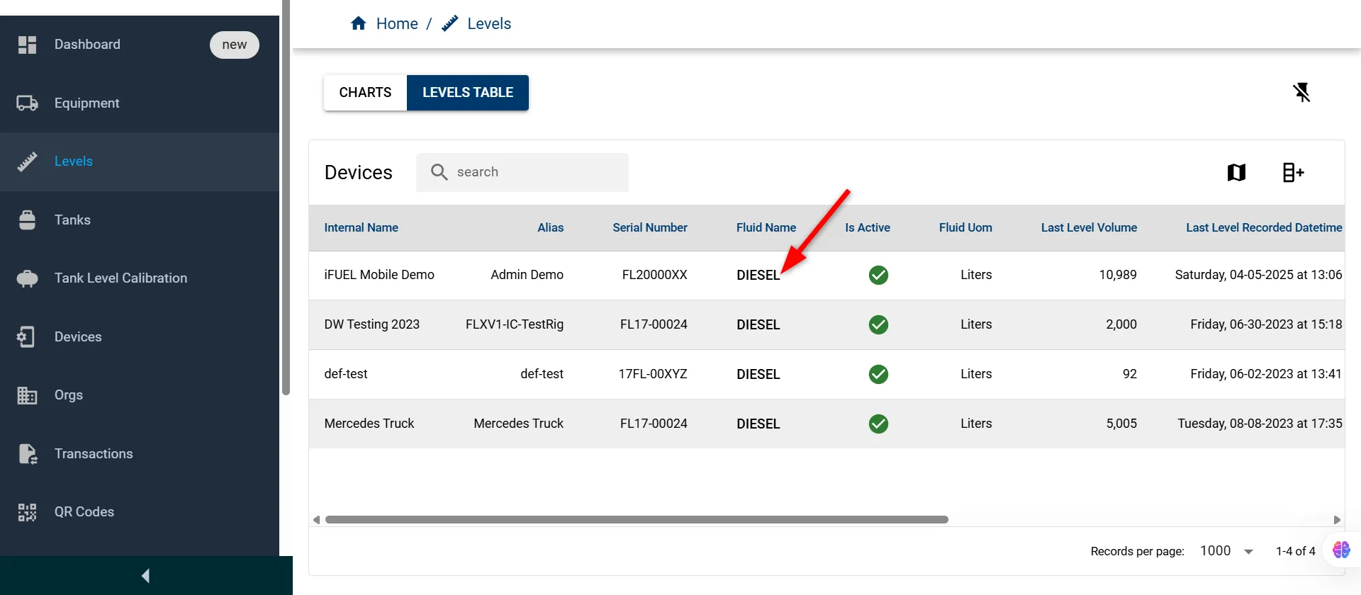Open Tanks menu item
This screenshot has height=595, width=1361.
[140, 220]
